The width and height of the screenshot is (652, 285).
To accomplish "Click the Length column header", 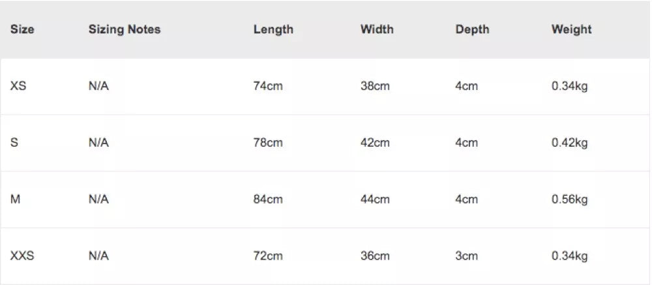I will tap(273, 29).
